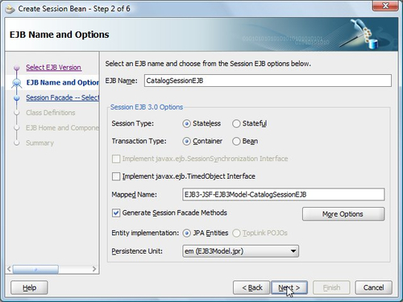
Task: Click the Select EJB Version step bullet
Action: tap(17, 68)
